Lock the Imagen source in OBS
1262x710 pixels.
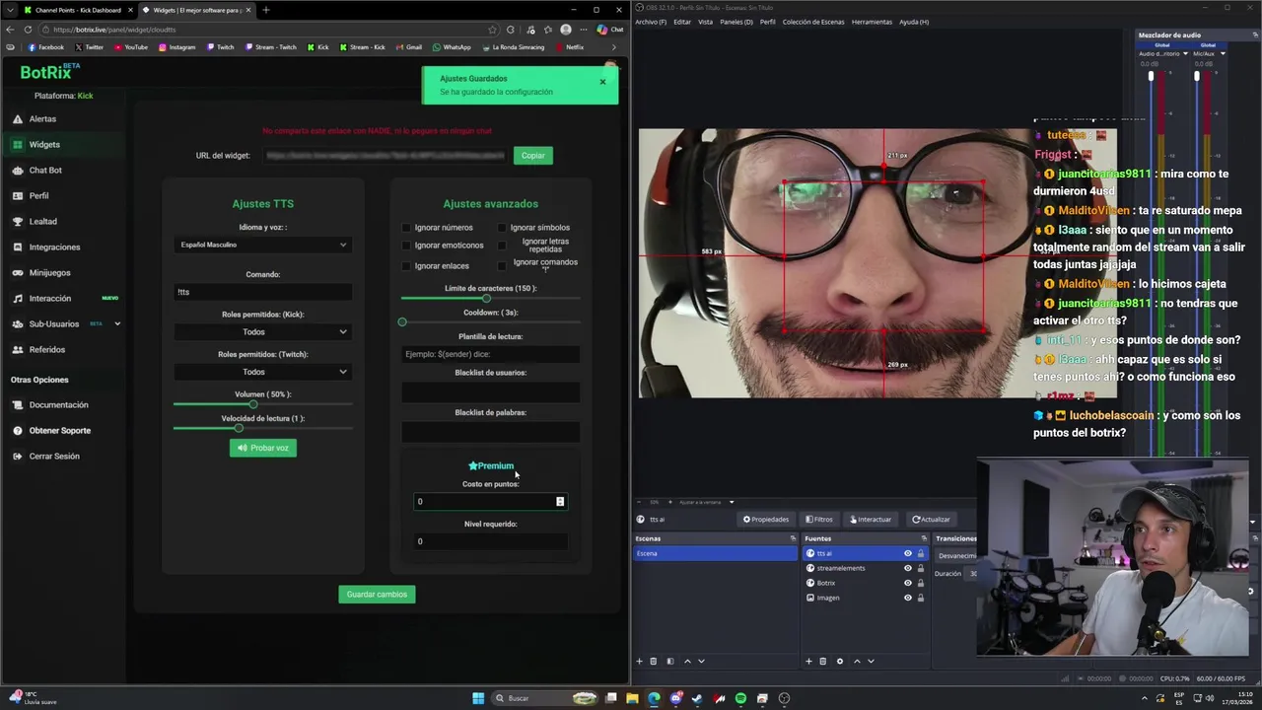921,598
